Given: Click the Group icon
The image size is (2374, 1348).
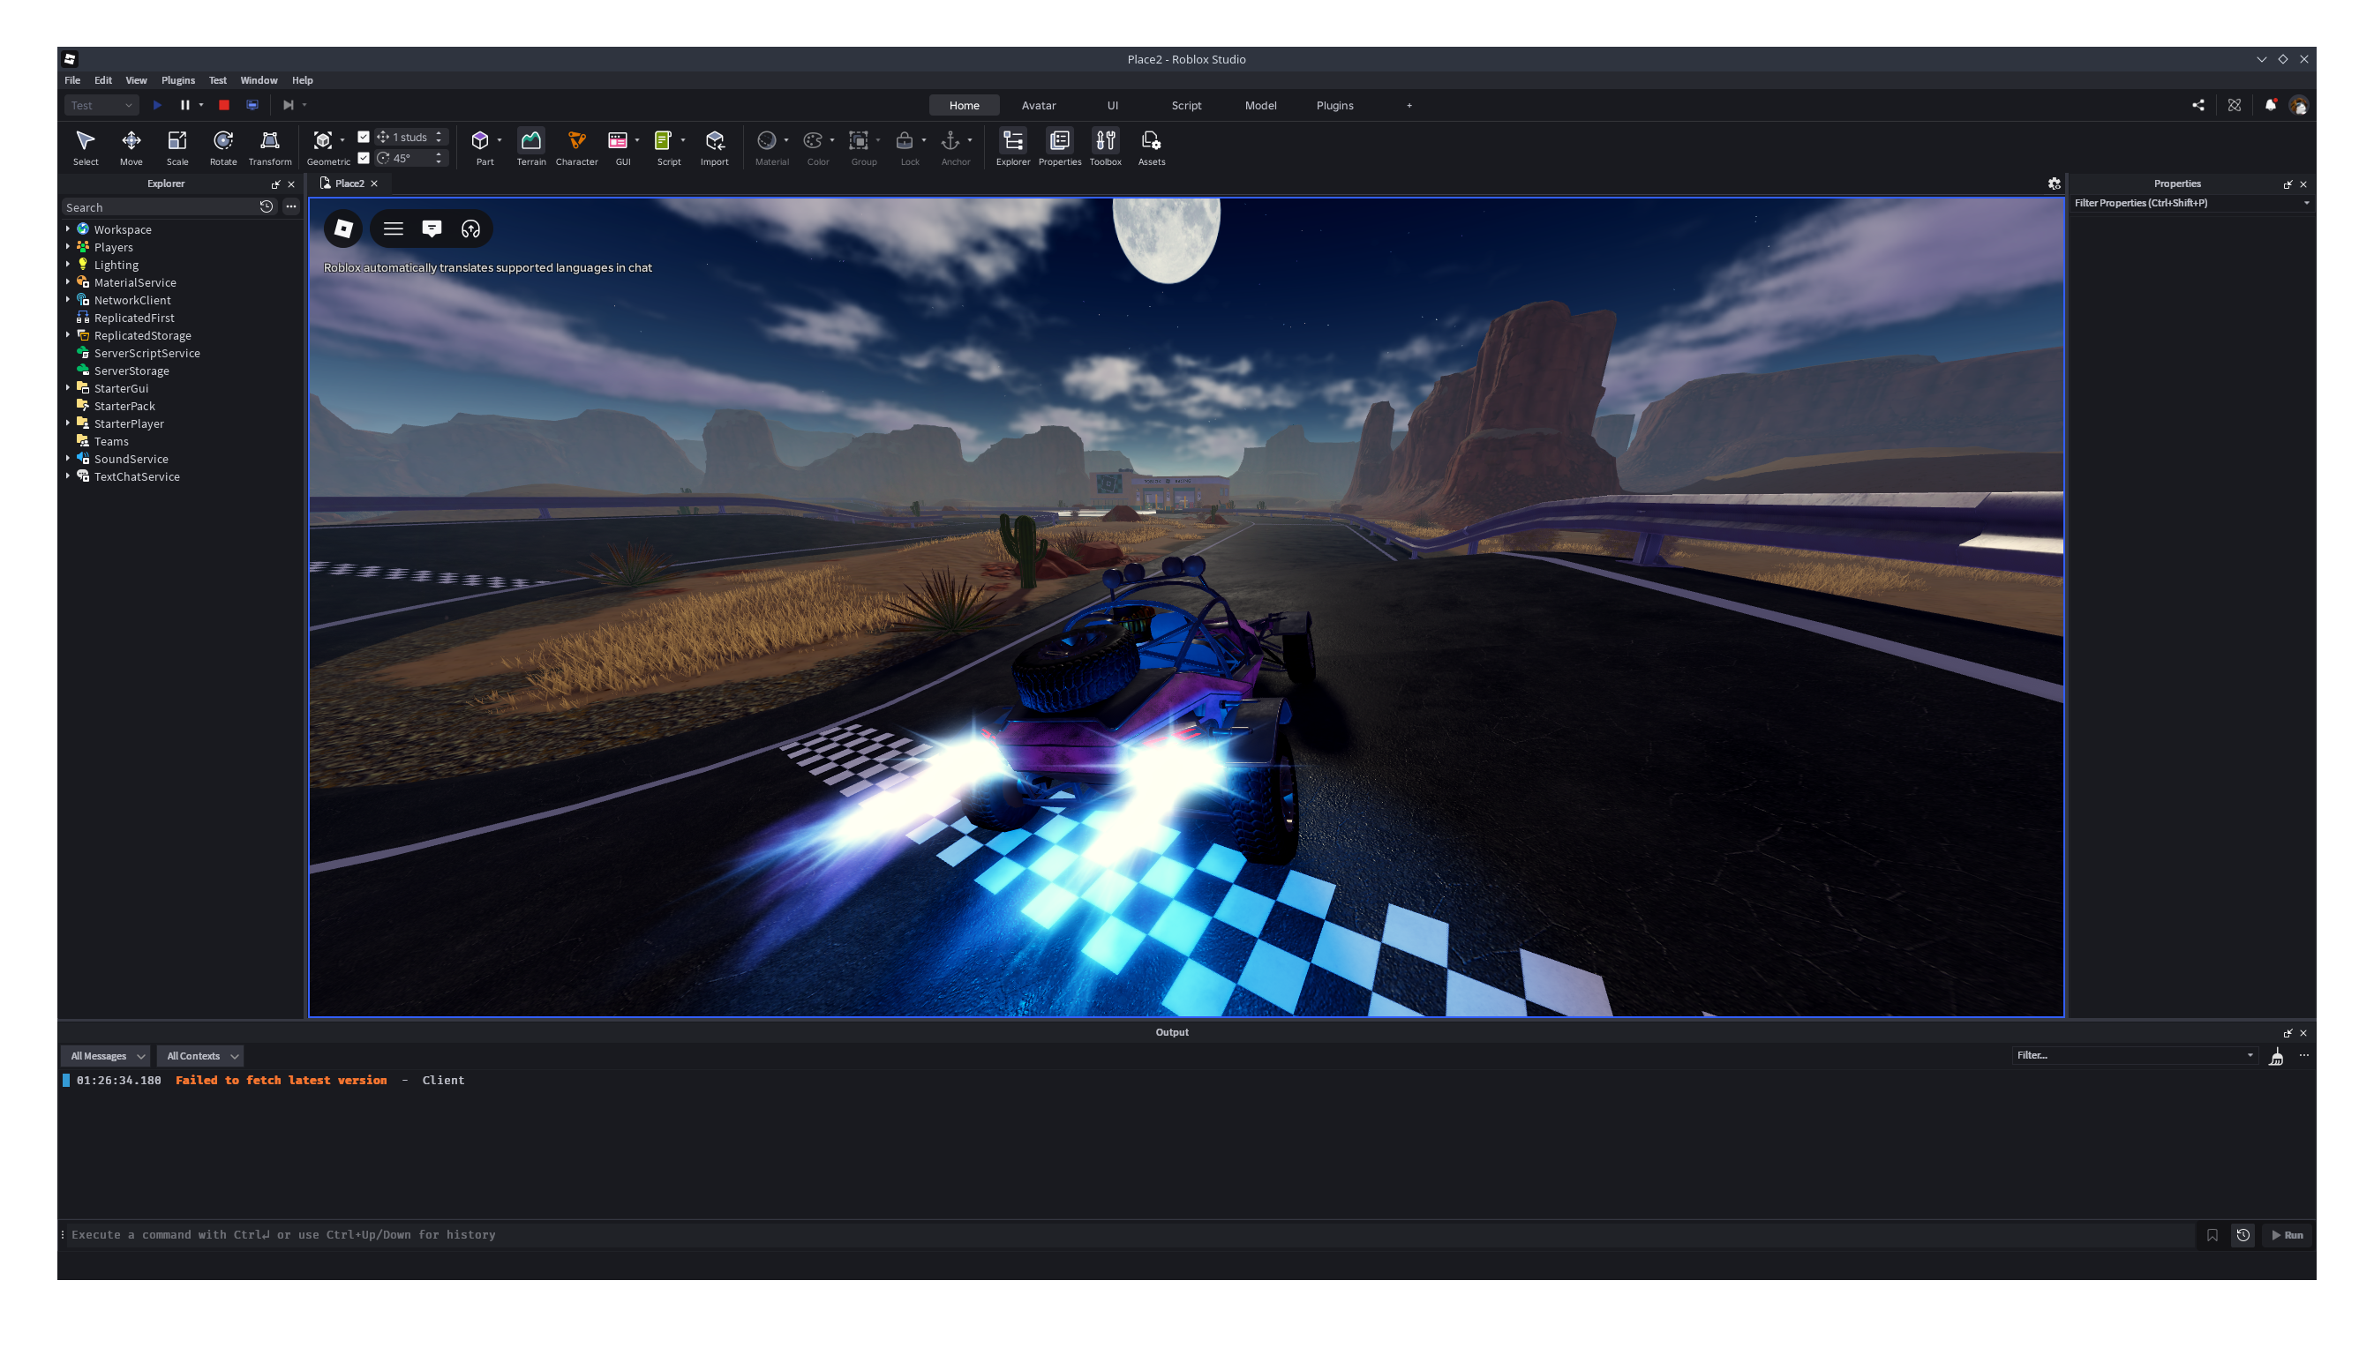Looking at the screenshot, I should pos(859,141).
